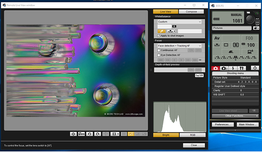The height and width of the screenshot is (152, 262).
Task: Click Continuous AF OFF button
Action: [198, 50]
